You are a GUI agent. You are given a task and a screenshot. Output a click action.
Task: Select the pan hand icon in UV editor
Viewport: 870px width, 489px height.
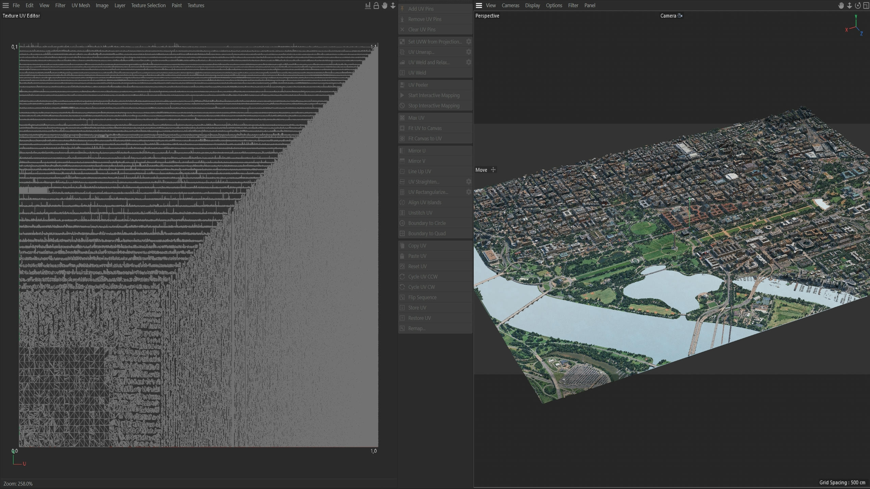click(384, 5)
